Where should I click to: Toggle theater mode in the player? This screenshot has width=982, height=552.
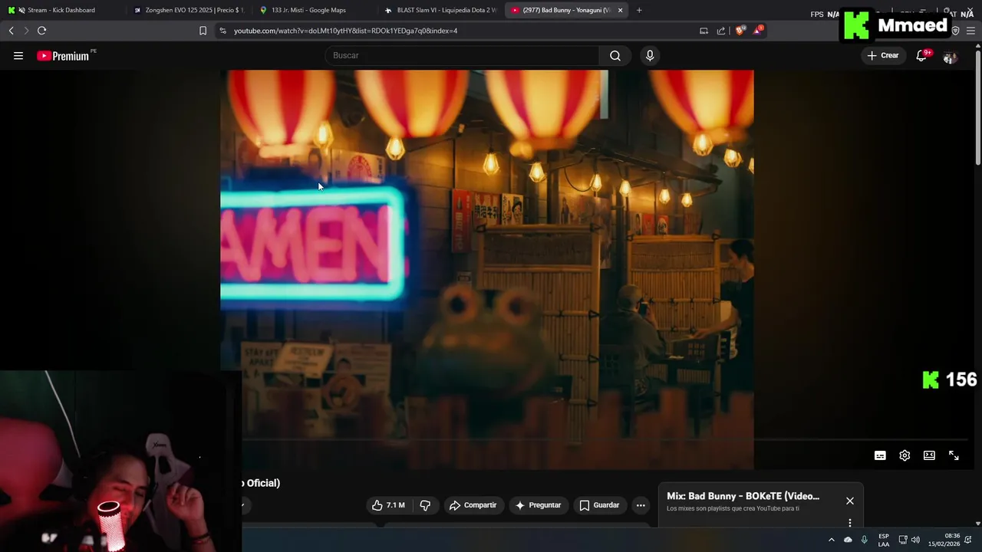click(929, 455)
